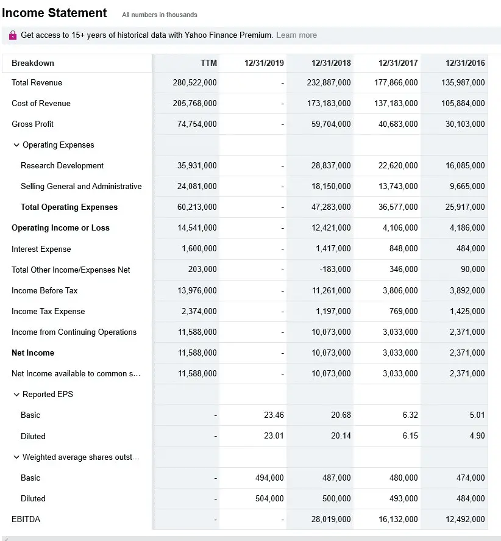Select the EBITDA row label
The height and width of the screenshot is (541, 501).
pyautogui.click(x=26, y=520)
